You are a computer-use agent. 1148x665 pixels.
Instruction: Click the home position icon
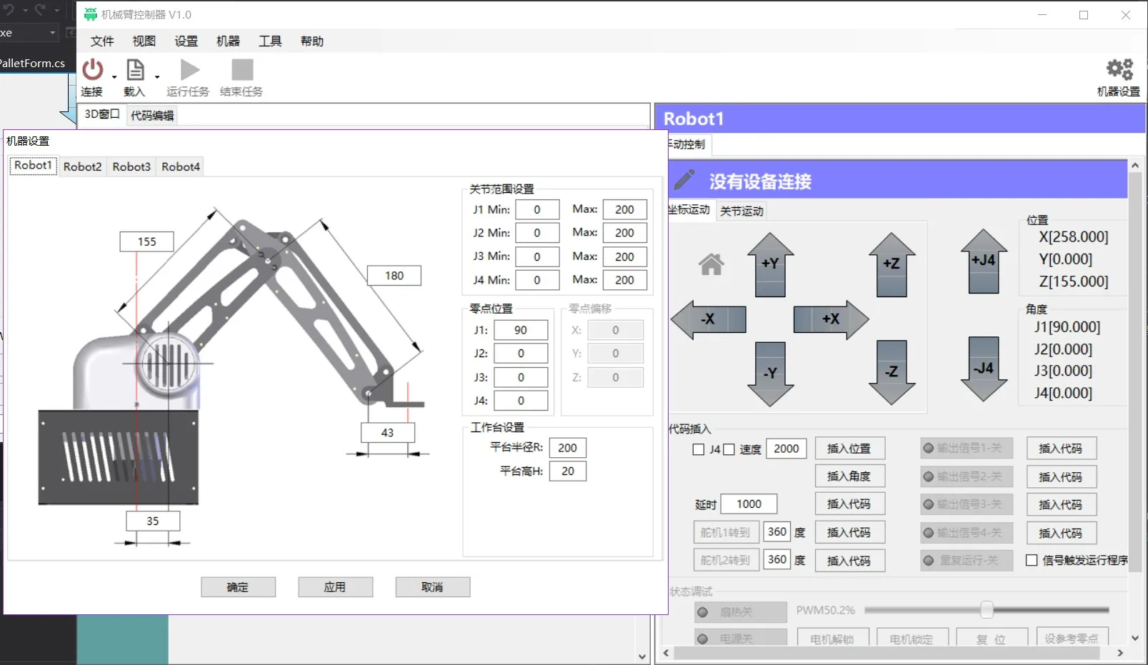pos(711,264)
